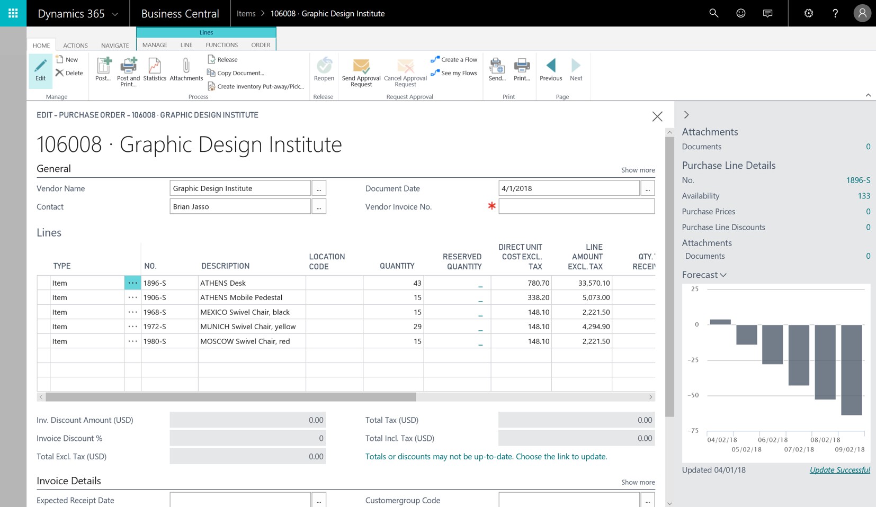Click the Contact input field
Screen dimensions: 876x507
[240, 206]
